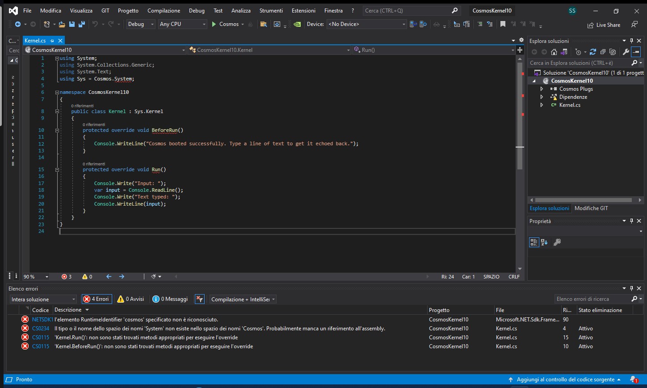This screenshot has width=647, height=388.
Task: Open the Any CPU platform dropdown
Action: pos(204,24)
